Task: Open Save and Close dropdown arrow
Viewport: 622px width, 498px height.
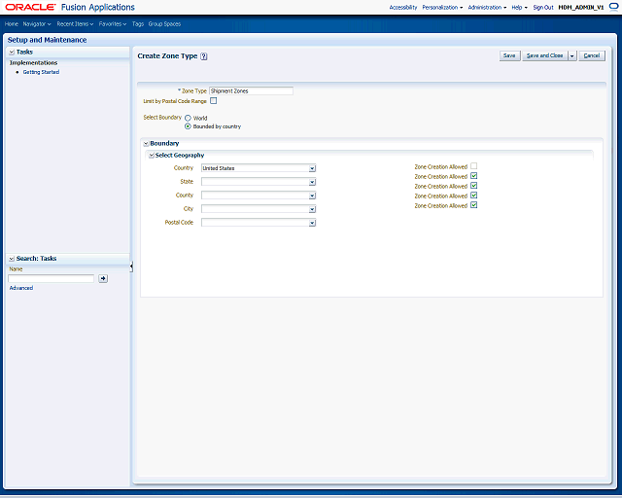Action: pyautogui.click(x=572, y=56)
